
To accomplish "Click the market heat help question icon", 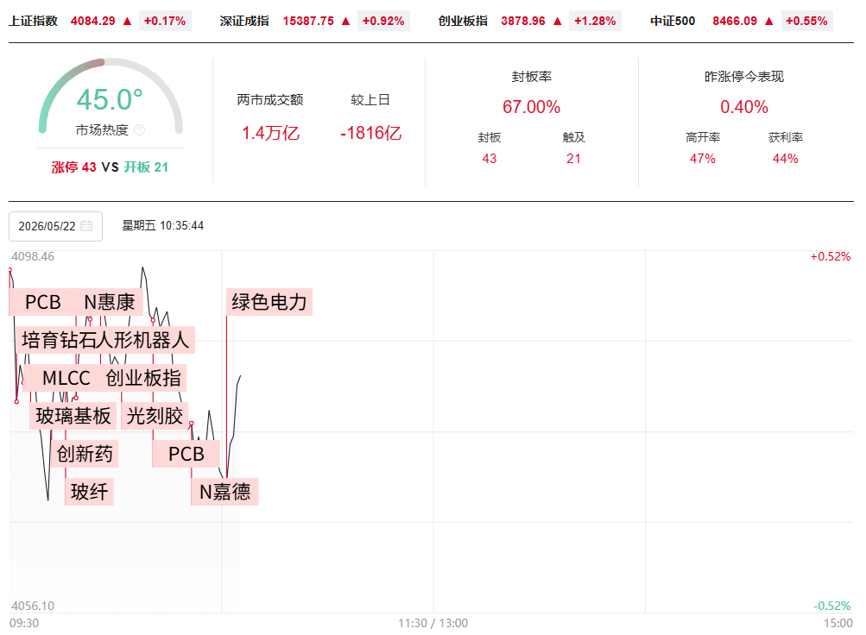I will pos(139,130).
